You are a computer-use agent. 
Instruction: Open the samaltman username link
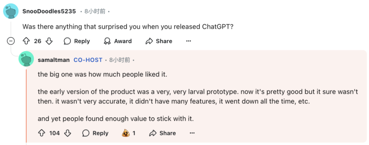(x=54, y=60)
